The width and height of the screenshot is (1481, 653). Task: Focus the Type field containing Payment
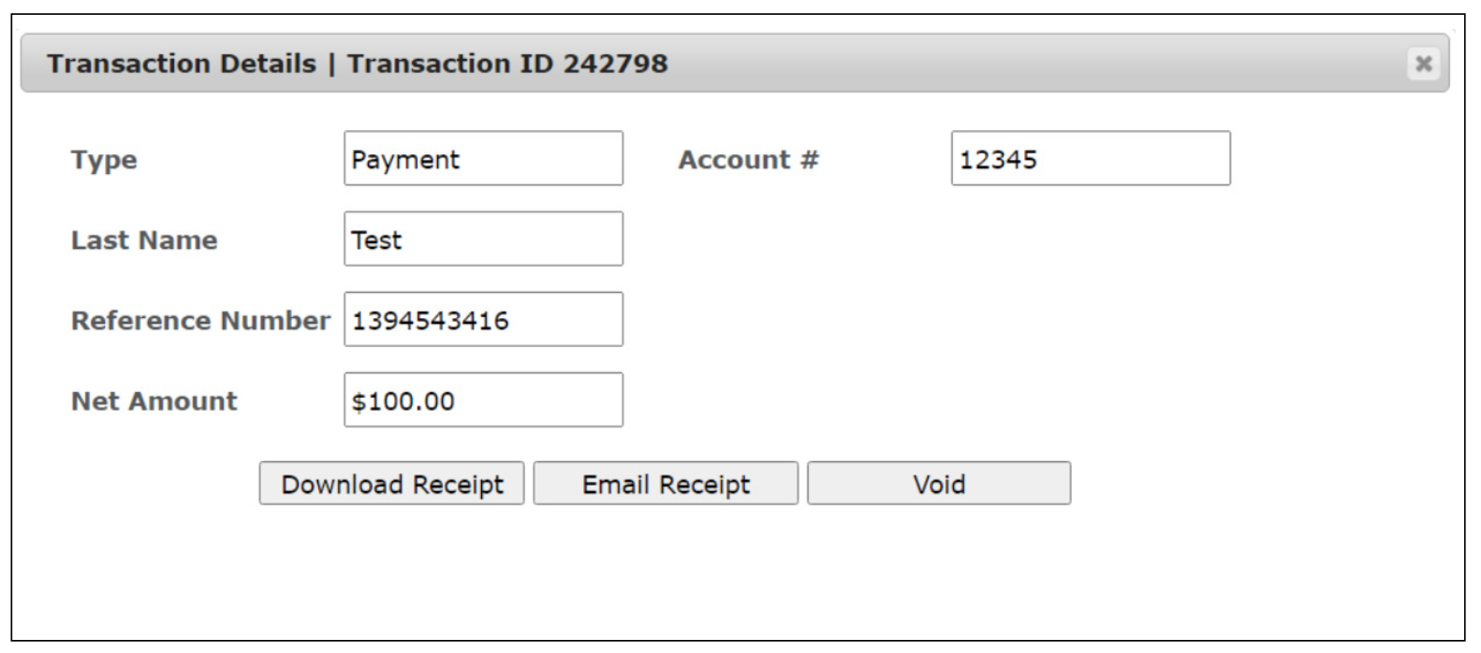pos(483,159)
